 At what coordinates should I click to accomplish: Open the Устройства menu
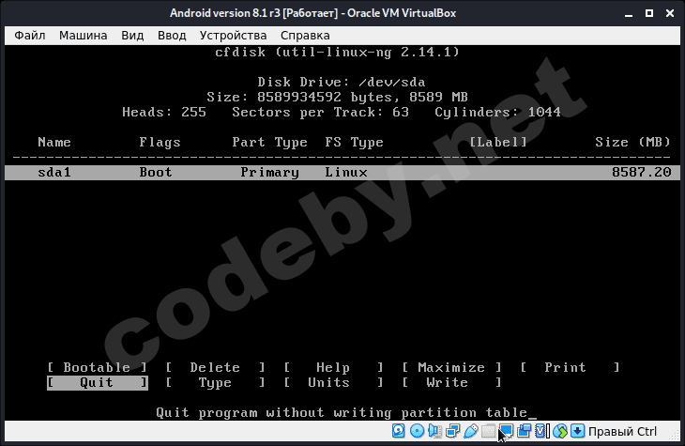[233, 36]
